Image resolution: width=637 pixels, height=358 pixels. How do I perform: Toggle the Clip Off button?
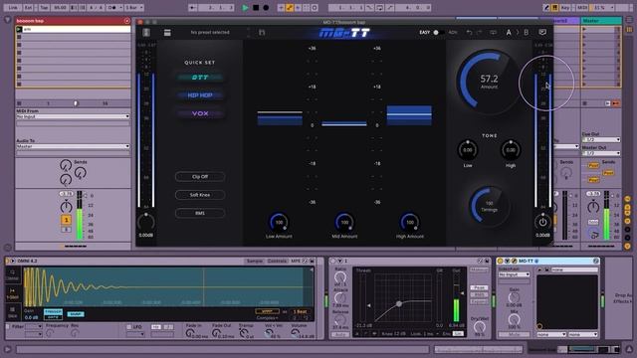(200, 177)
